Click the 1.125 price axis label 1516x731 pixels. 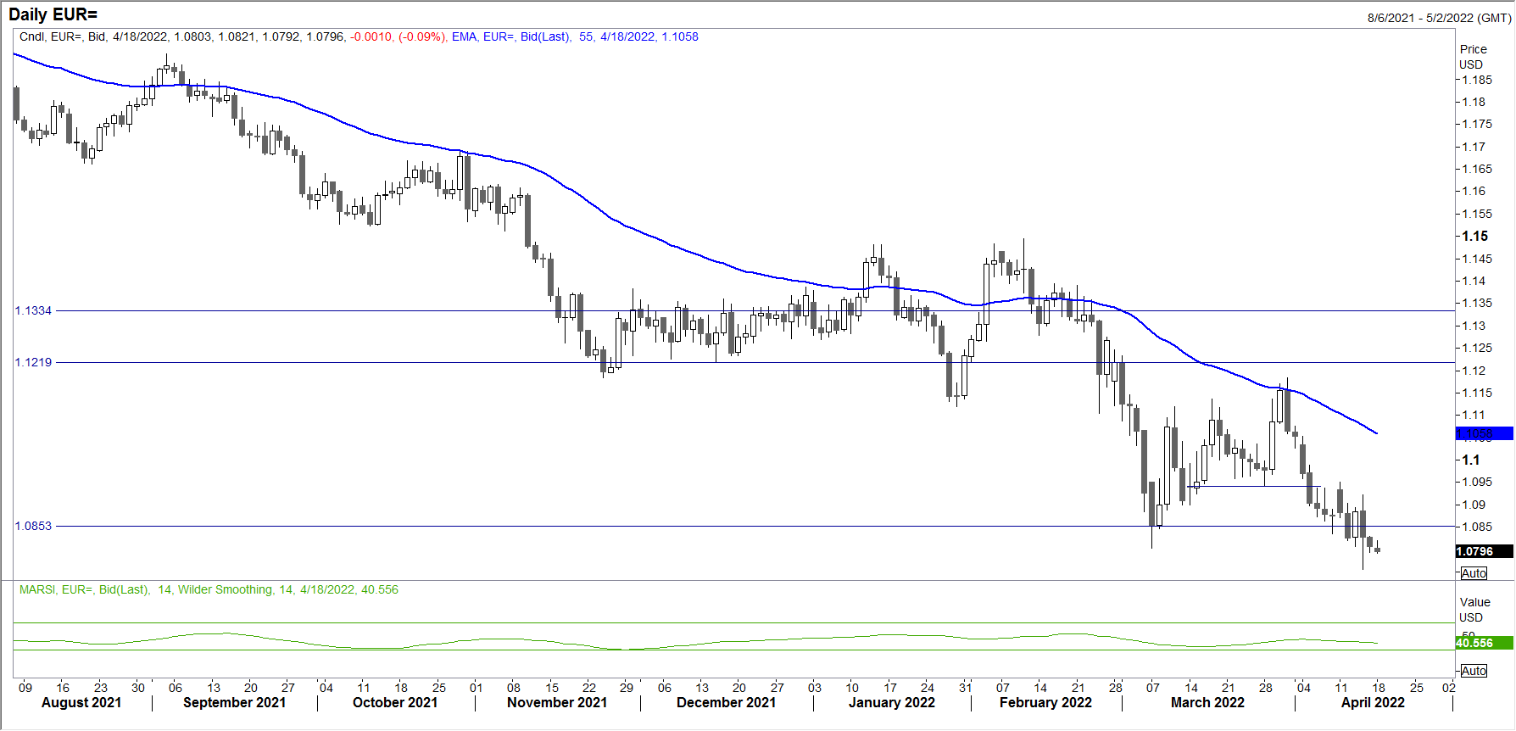tap(1477, 348)
